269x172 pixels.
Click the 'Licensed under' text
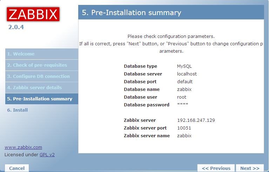tap(21, 155)
